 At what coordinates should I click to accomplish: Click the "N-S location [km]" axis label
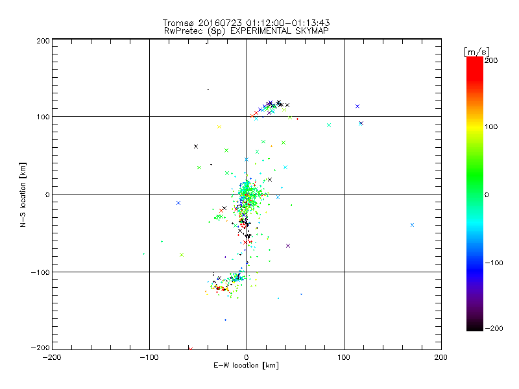(23, 194)
